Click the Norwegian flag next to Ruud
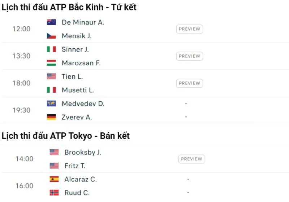289x202 pixels. [54, 193]
